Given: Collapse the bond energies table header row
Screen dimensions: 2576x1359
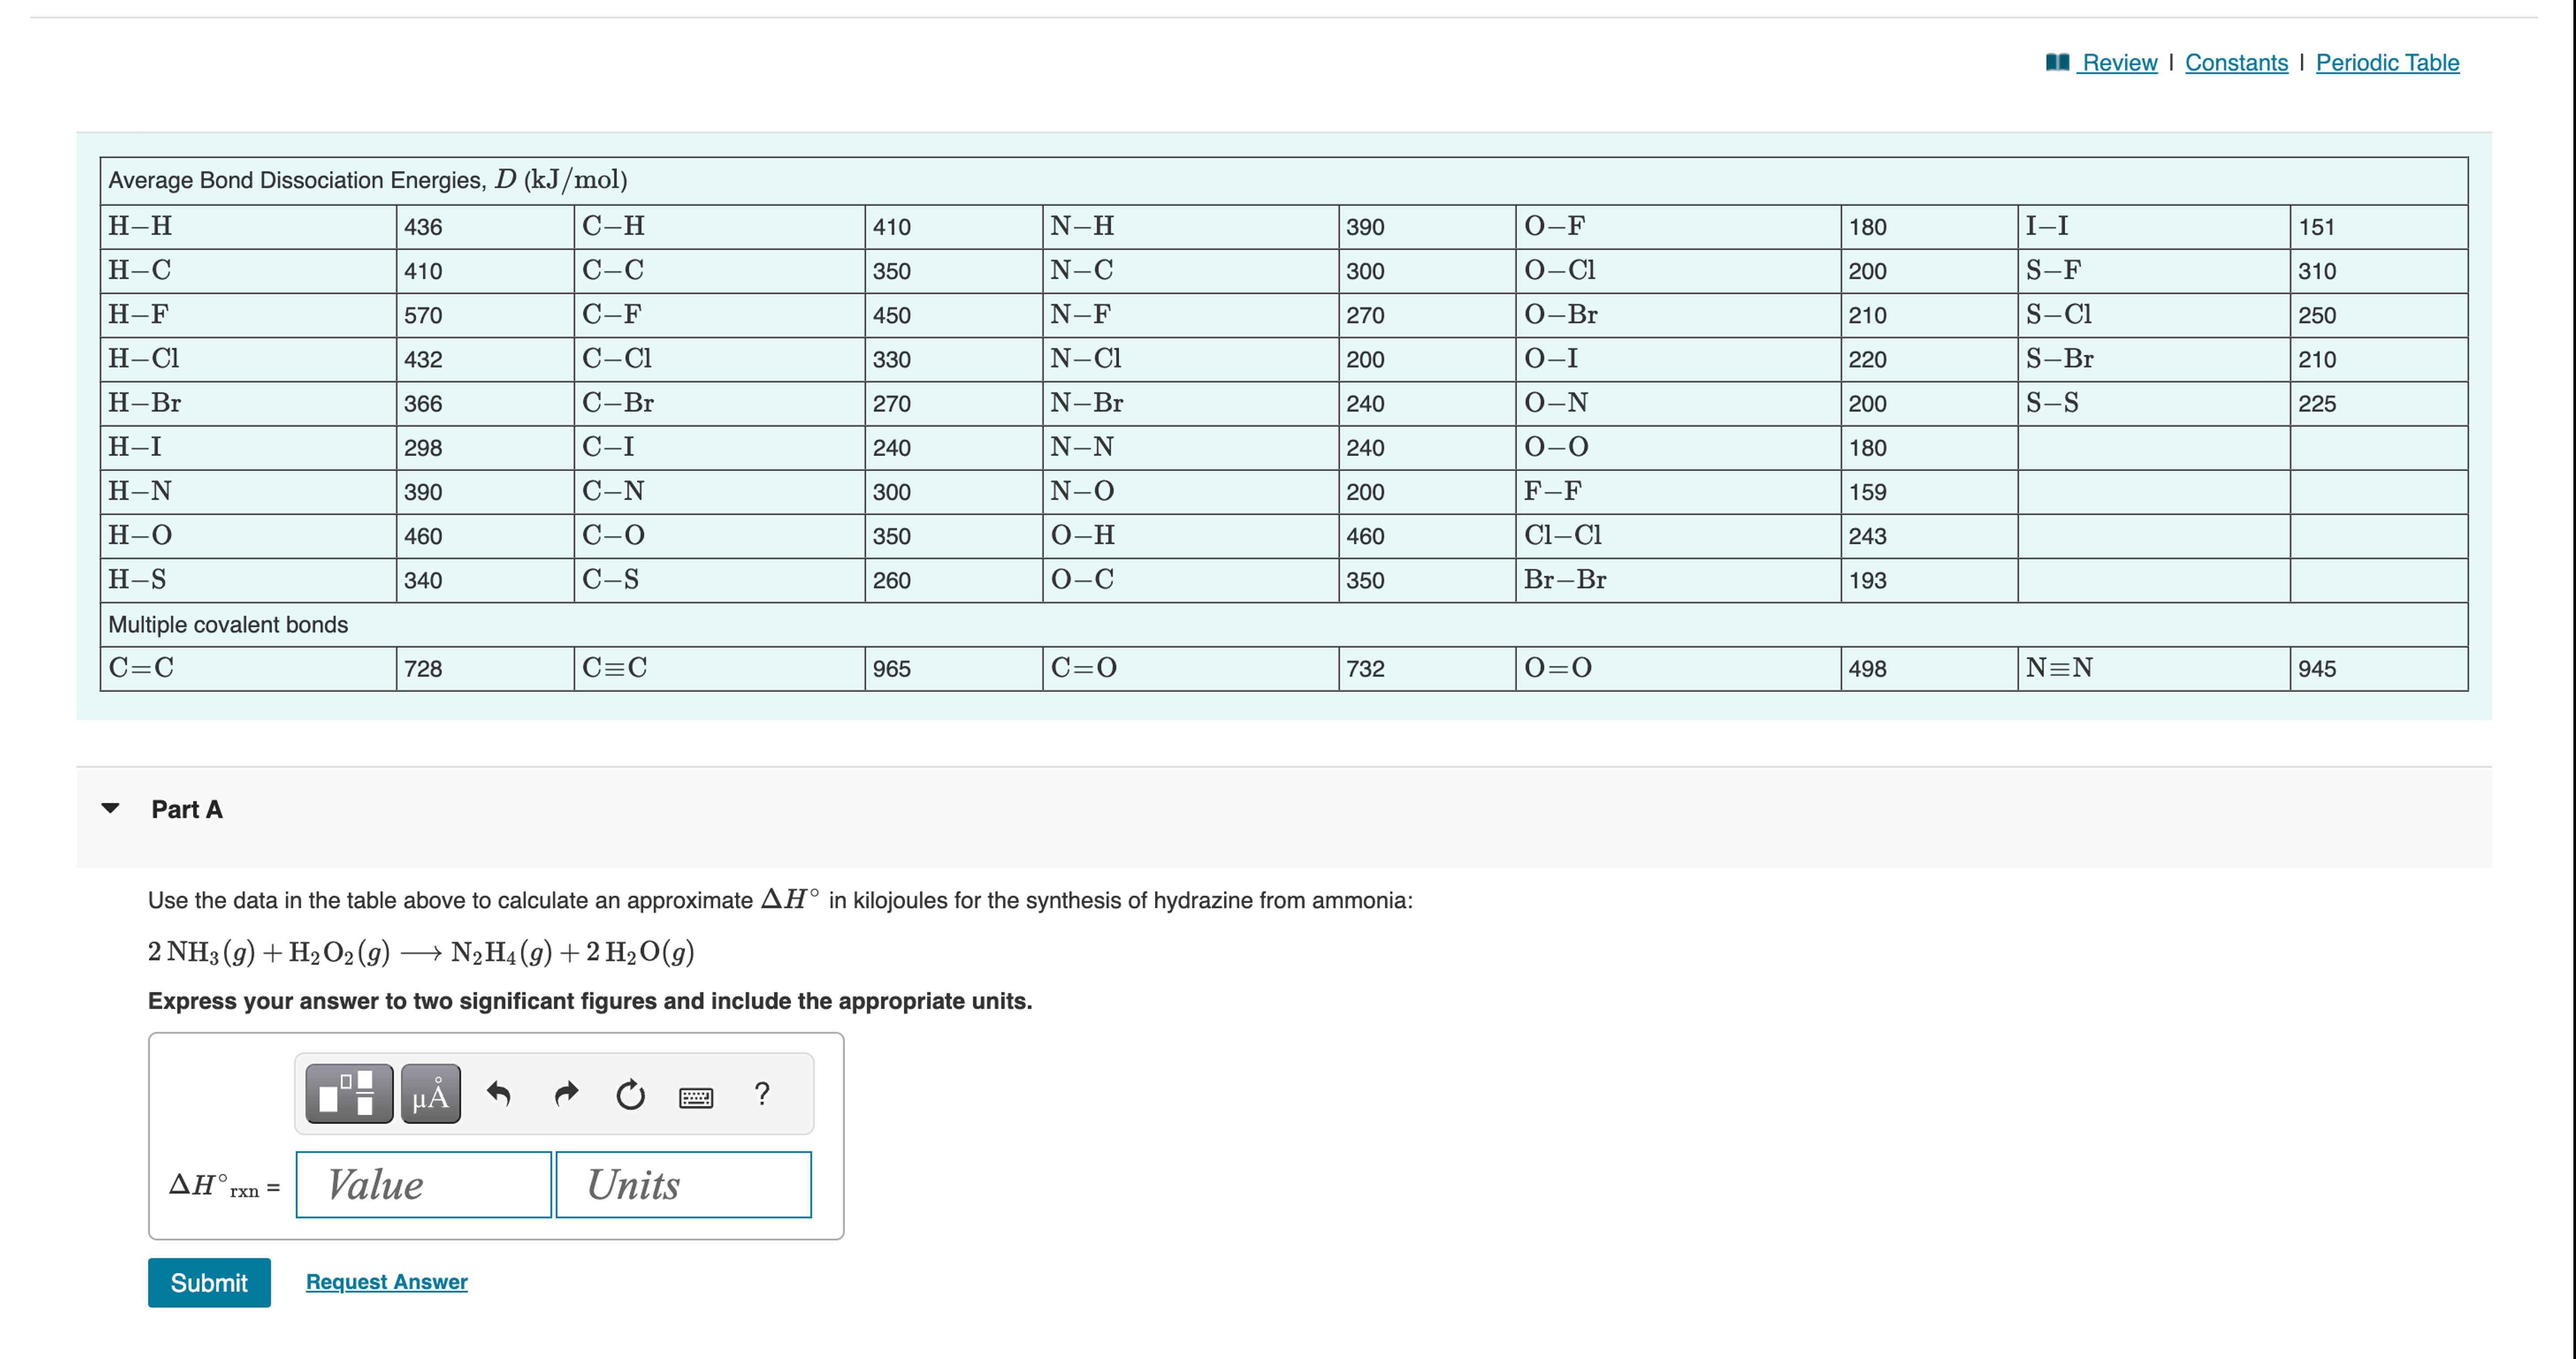Looking at the screenshot, I should point(367,181).
